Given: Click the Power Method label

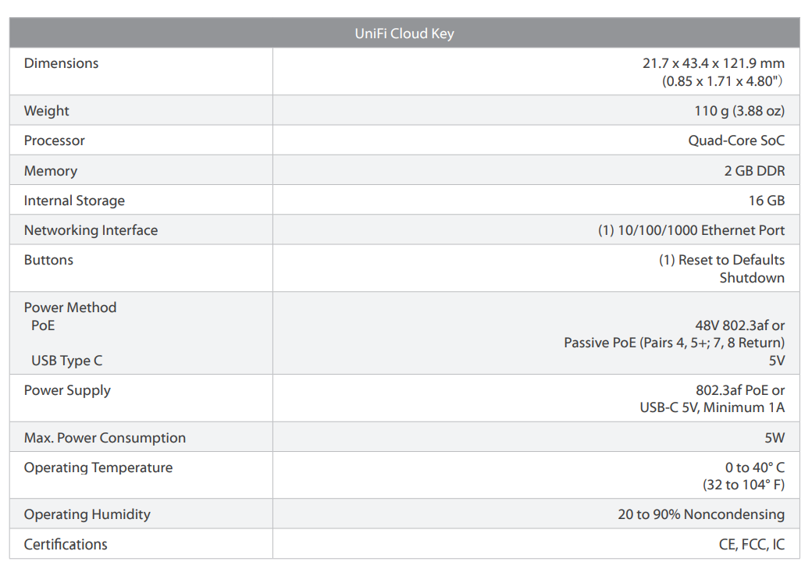Looking at the screenshot, I should (x=69, y=308).
